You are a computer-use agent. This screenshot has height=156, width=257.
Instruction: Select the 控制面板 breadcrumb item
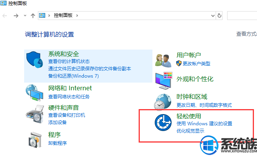pos(63,15)
